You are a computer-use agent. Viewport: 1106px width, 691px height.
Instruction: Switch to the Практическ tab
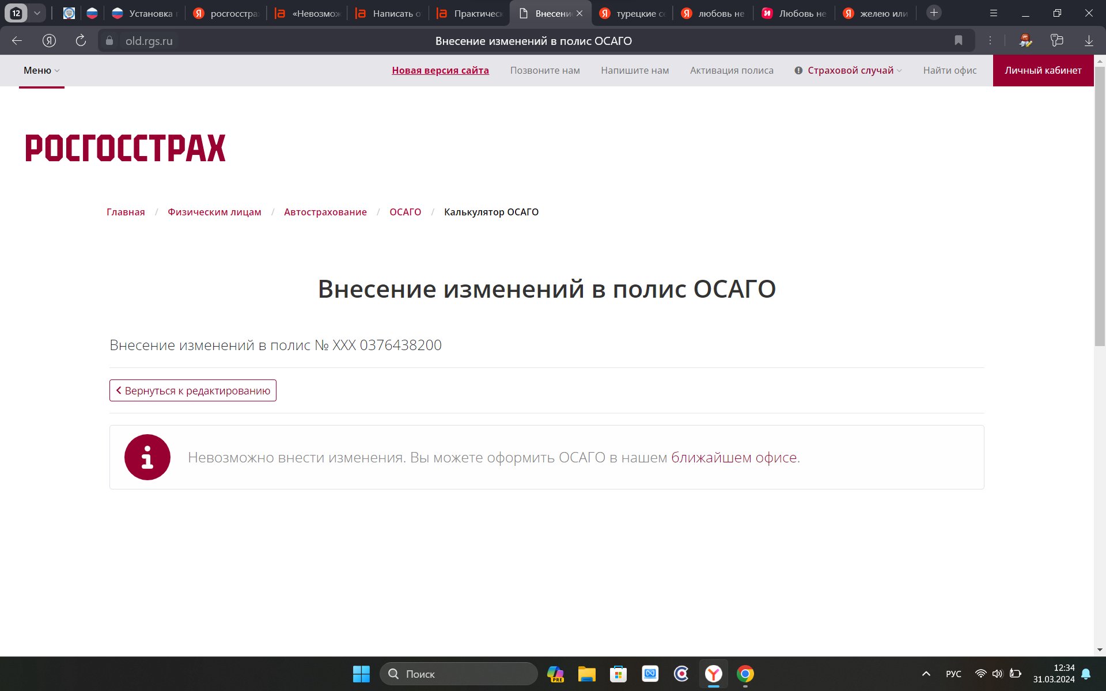pos(469,13)
